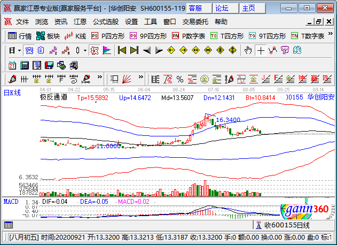Click the 论坛 button
337x245 pixels.
[x=226, y=9]
